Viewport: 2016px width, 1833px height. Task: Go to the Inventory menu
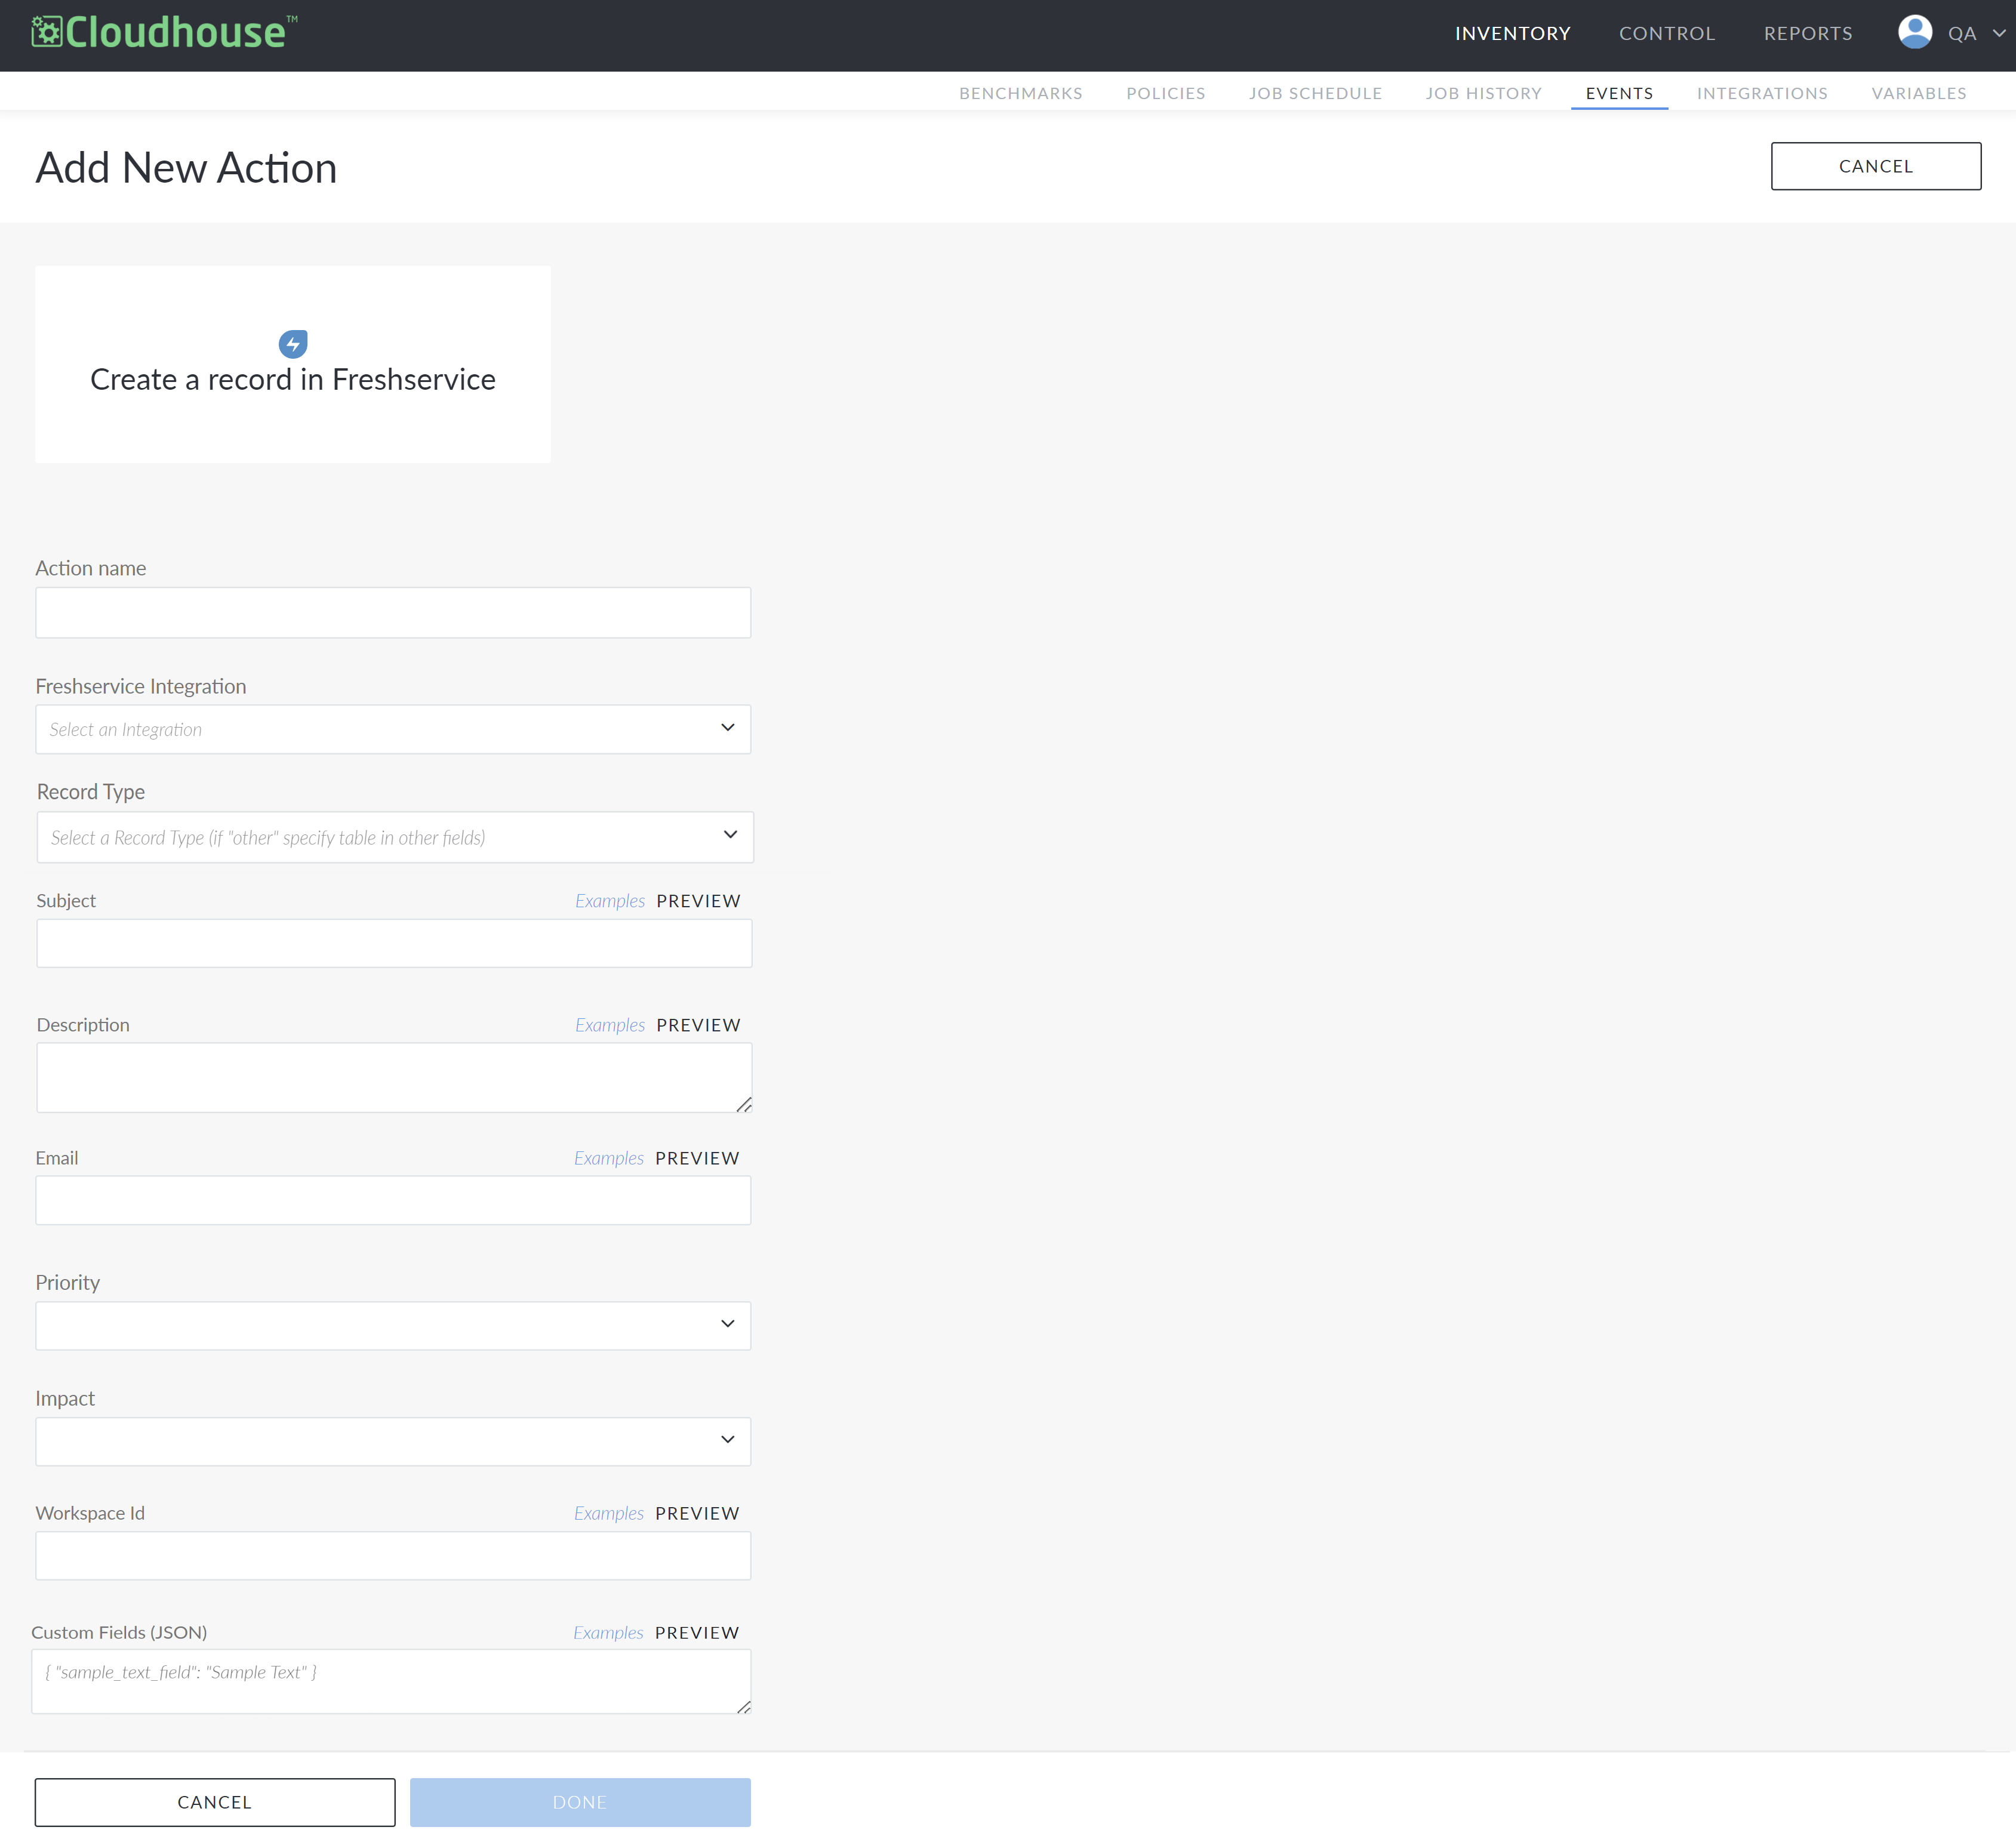[1512, 33]
